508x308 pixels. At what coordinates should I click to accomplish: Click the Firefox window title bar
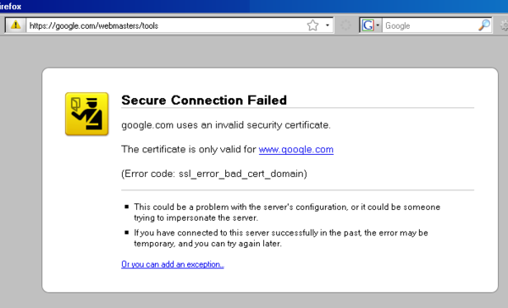(x=254, y=6)
